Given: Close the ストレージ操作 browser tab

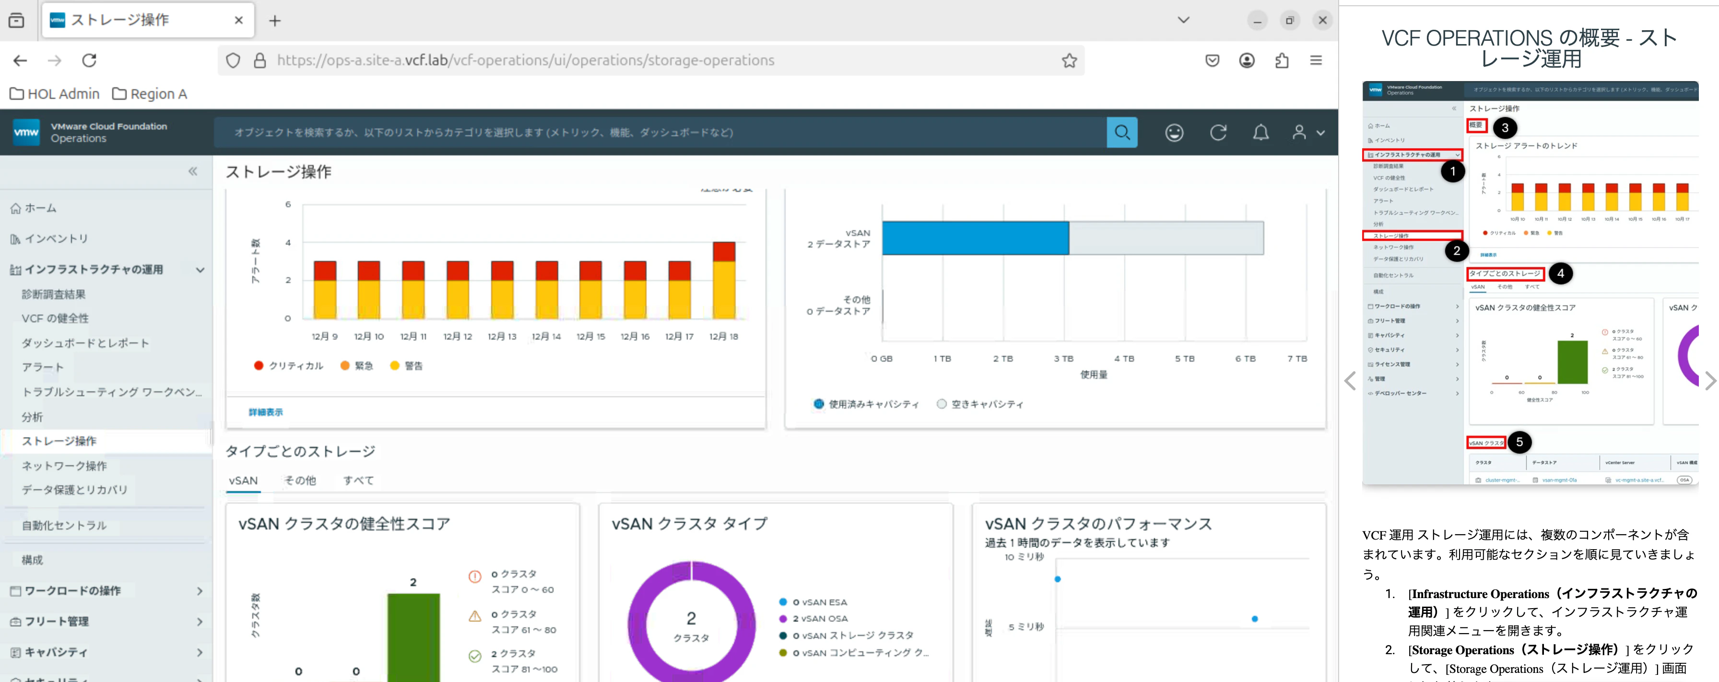Looking at the screenshot, I should 238,21.
